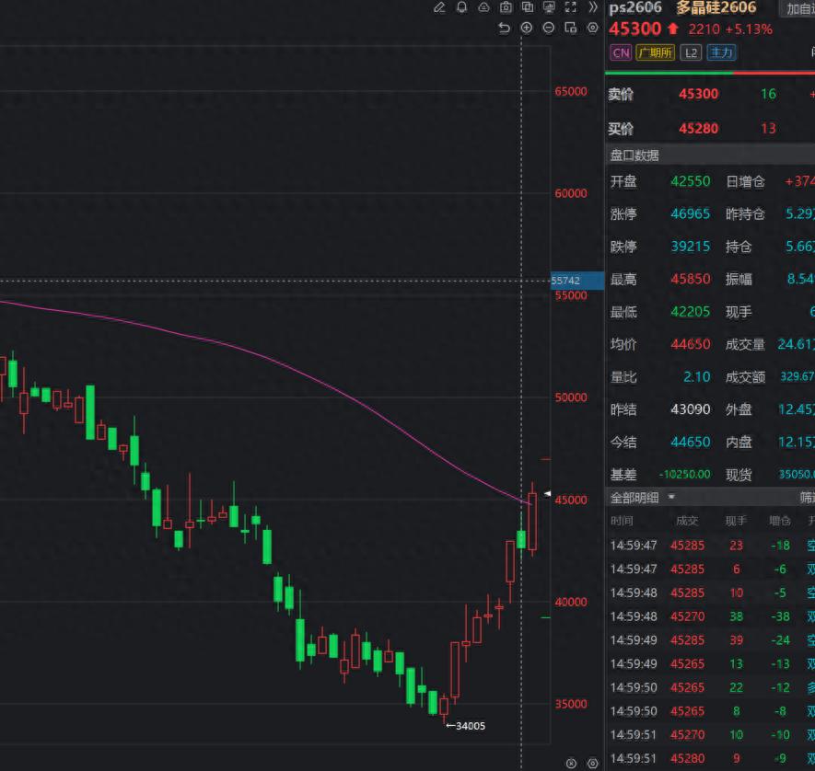Select the 卖价 45300 ask price

pos(698,94)
